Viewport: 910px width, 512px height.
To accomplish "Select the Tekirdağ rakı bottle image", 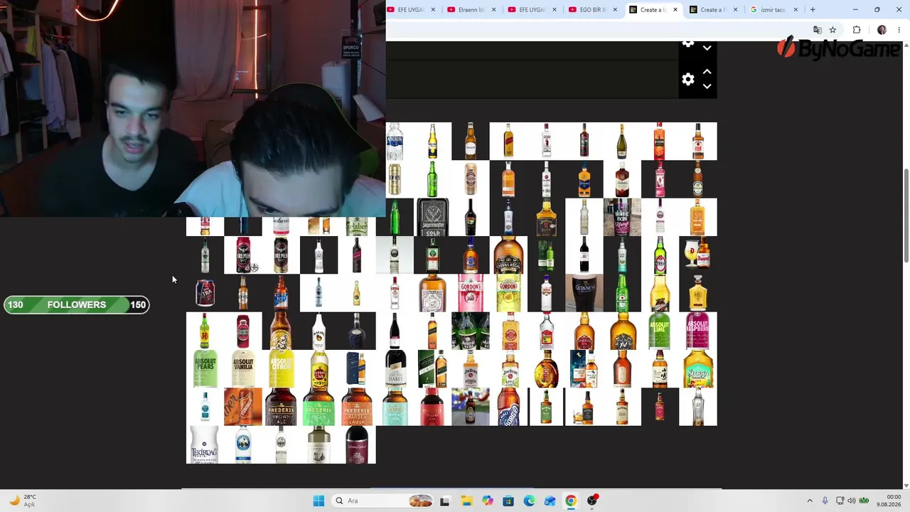I will 205,445.
